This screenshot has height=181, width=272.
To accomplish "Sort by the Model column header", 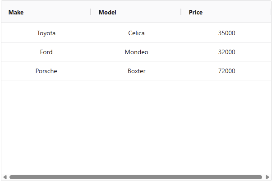I will click(107, 12).
